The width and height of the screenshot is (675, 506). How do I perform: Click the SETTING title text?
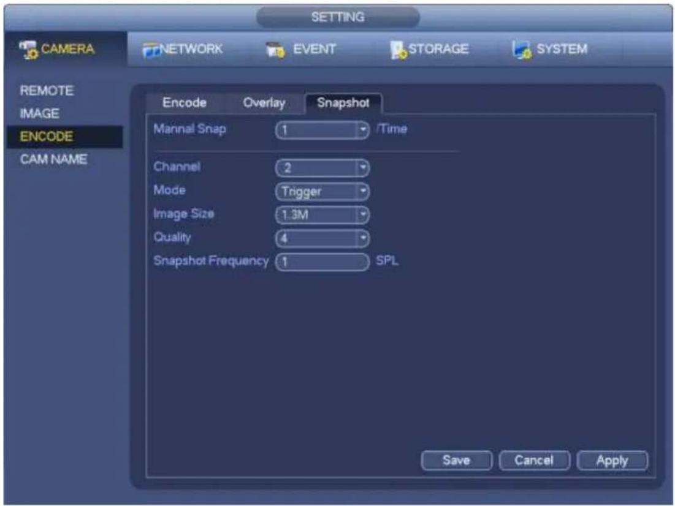(x=338, y=17)
